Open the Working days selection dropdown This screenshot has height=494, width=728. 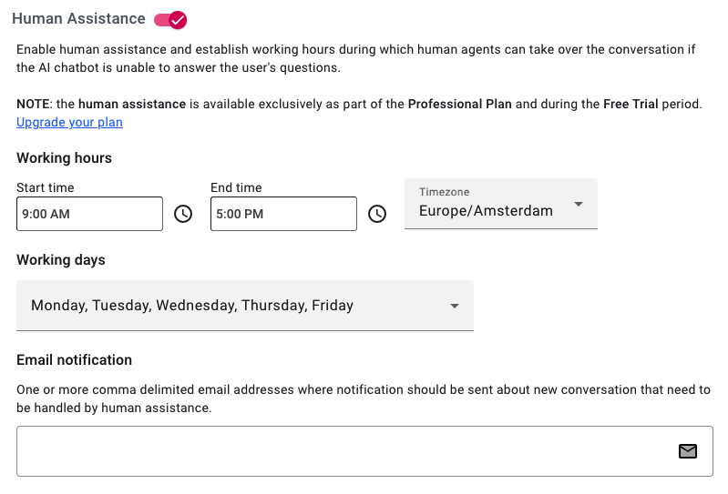pyautogui.click(x=245, y=306)
